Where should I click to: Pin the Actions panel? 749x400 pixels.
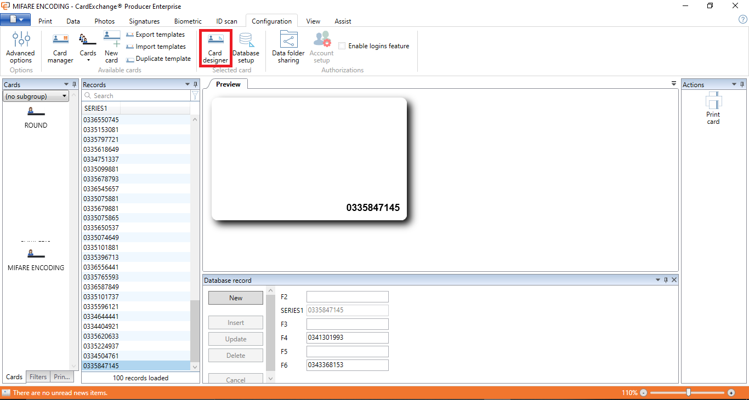pos(743,84)
